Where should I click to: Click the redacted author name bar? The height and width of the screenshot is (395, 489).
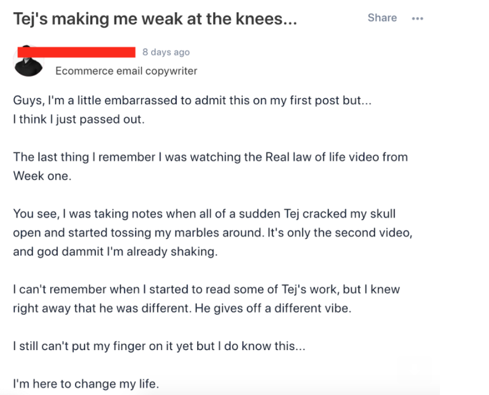point(77,52)
